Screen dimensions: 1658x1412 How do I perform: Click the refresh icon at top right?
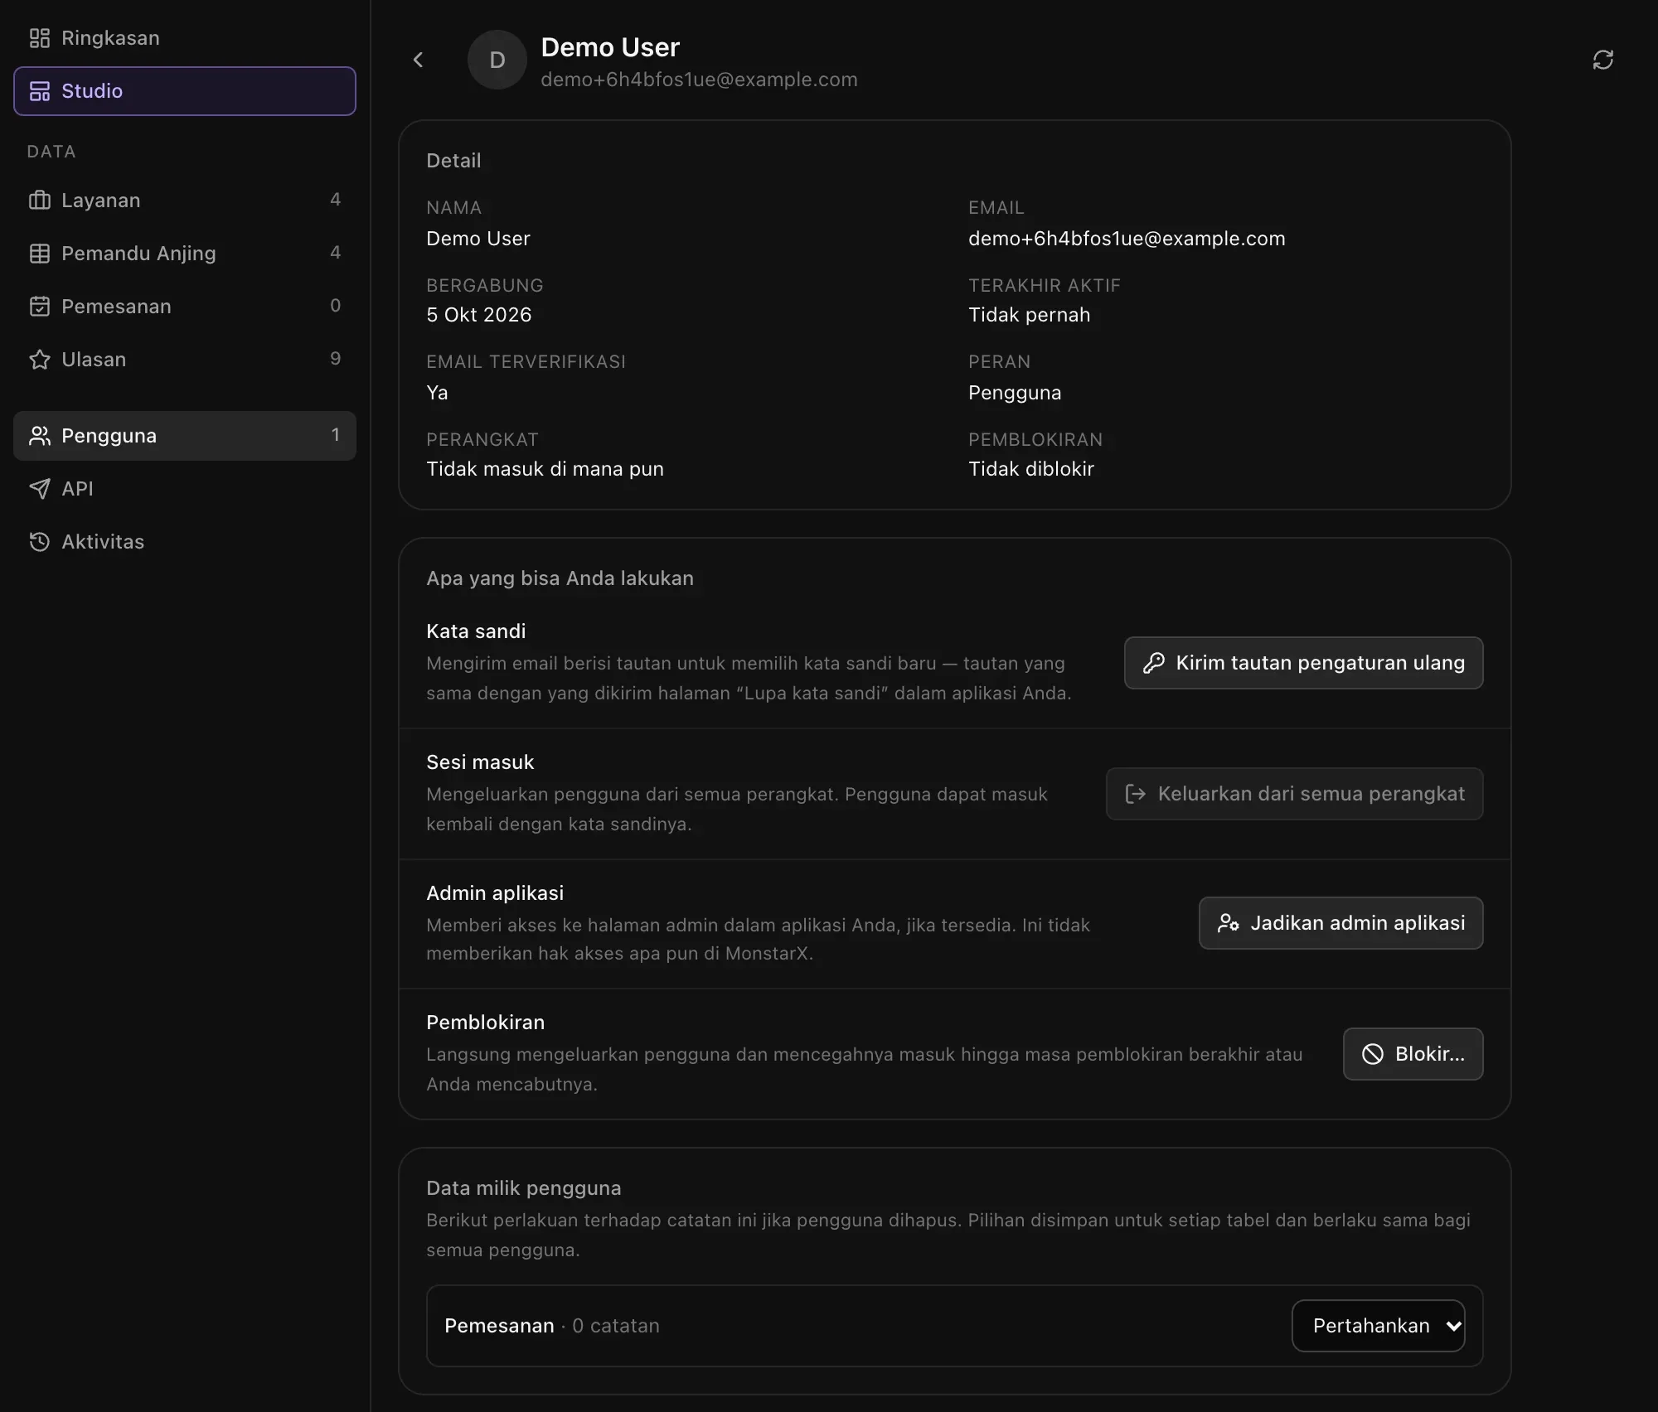pos(1602,60)
